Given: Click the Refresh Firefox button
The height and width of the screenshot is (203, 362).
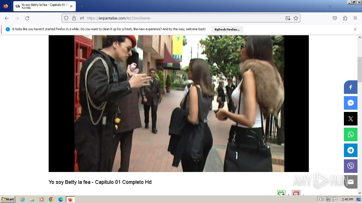Looking at the screenshot, I should (227, 29).
